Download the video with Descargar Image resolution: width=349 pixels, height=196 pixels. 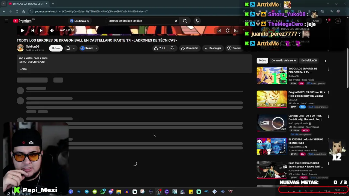point(213,48)
